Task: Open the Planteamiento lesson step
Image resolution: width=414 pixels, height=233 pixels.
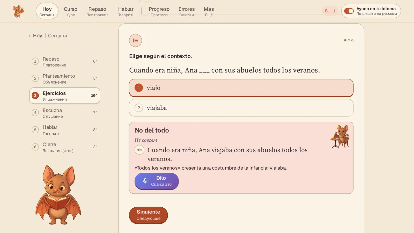Action: click(65, 78)
